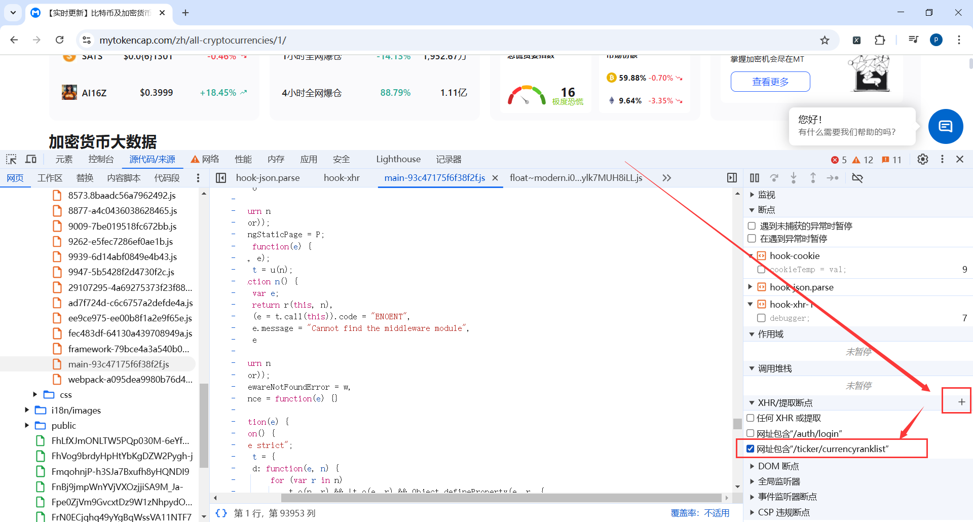Close main-93c47175f6f38f2f.js tab
This screenshot has width=973, height=522.
click(495, 178)
